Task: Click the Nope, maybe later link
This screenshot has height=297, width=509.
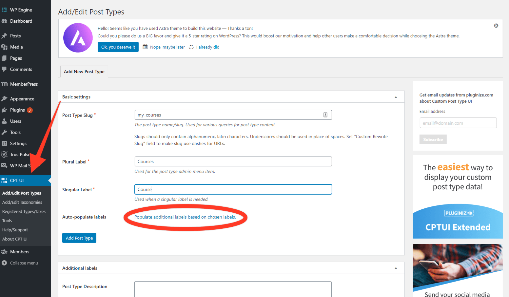Action: pos(167,47)
